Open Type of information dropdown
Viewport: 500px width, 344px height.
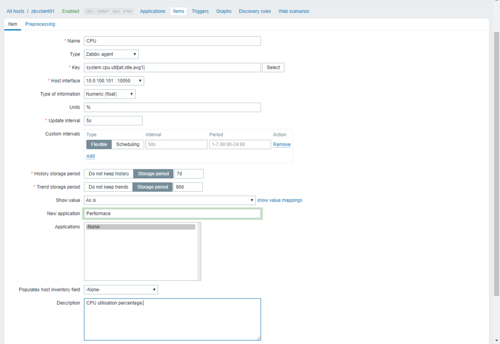110,94
